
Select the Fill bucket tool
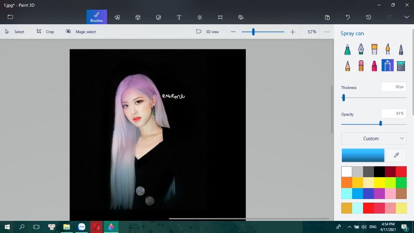click(401, 66)
